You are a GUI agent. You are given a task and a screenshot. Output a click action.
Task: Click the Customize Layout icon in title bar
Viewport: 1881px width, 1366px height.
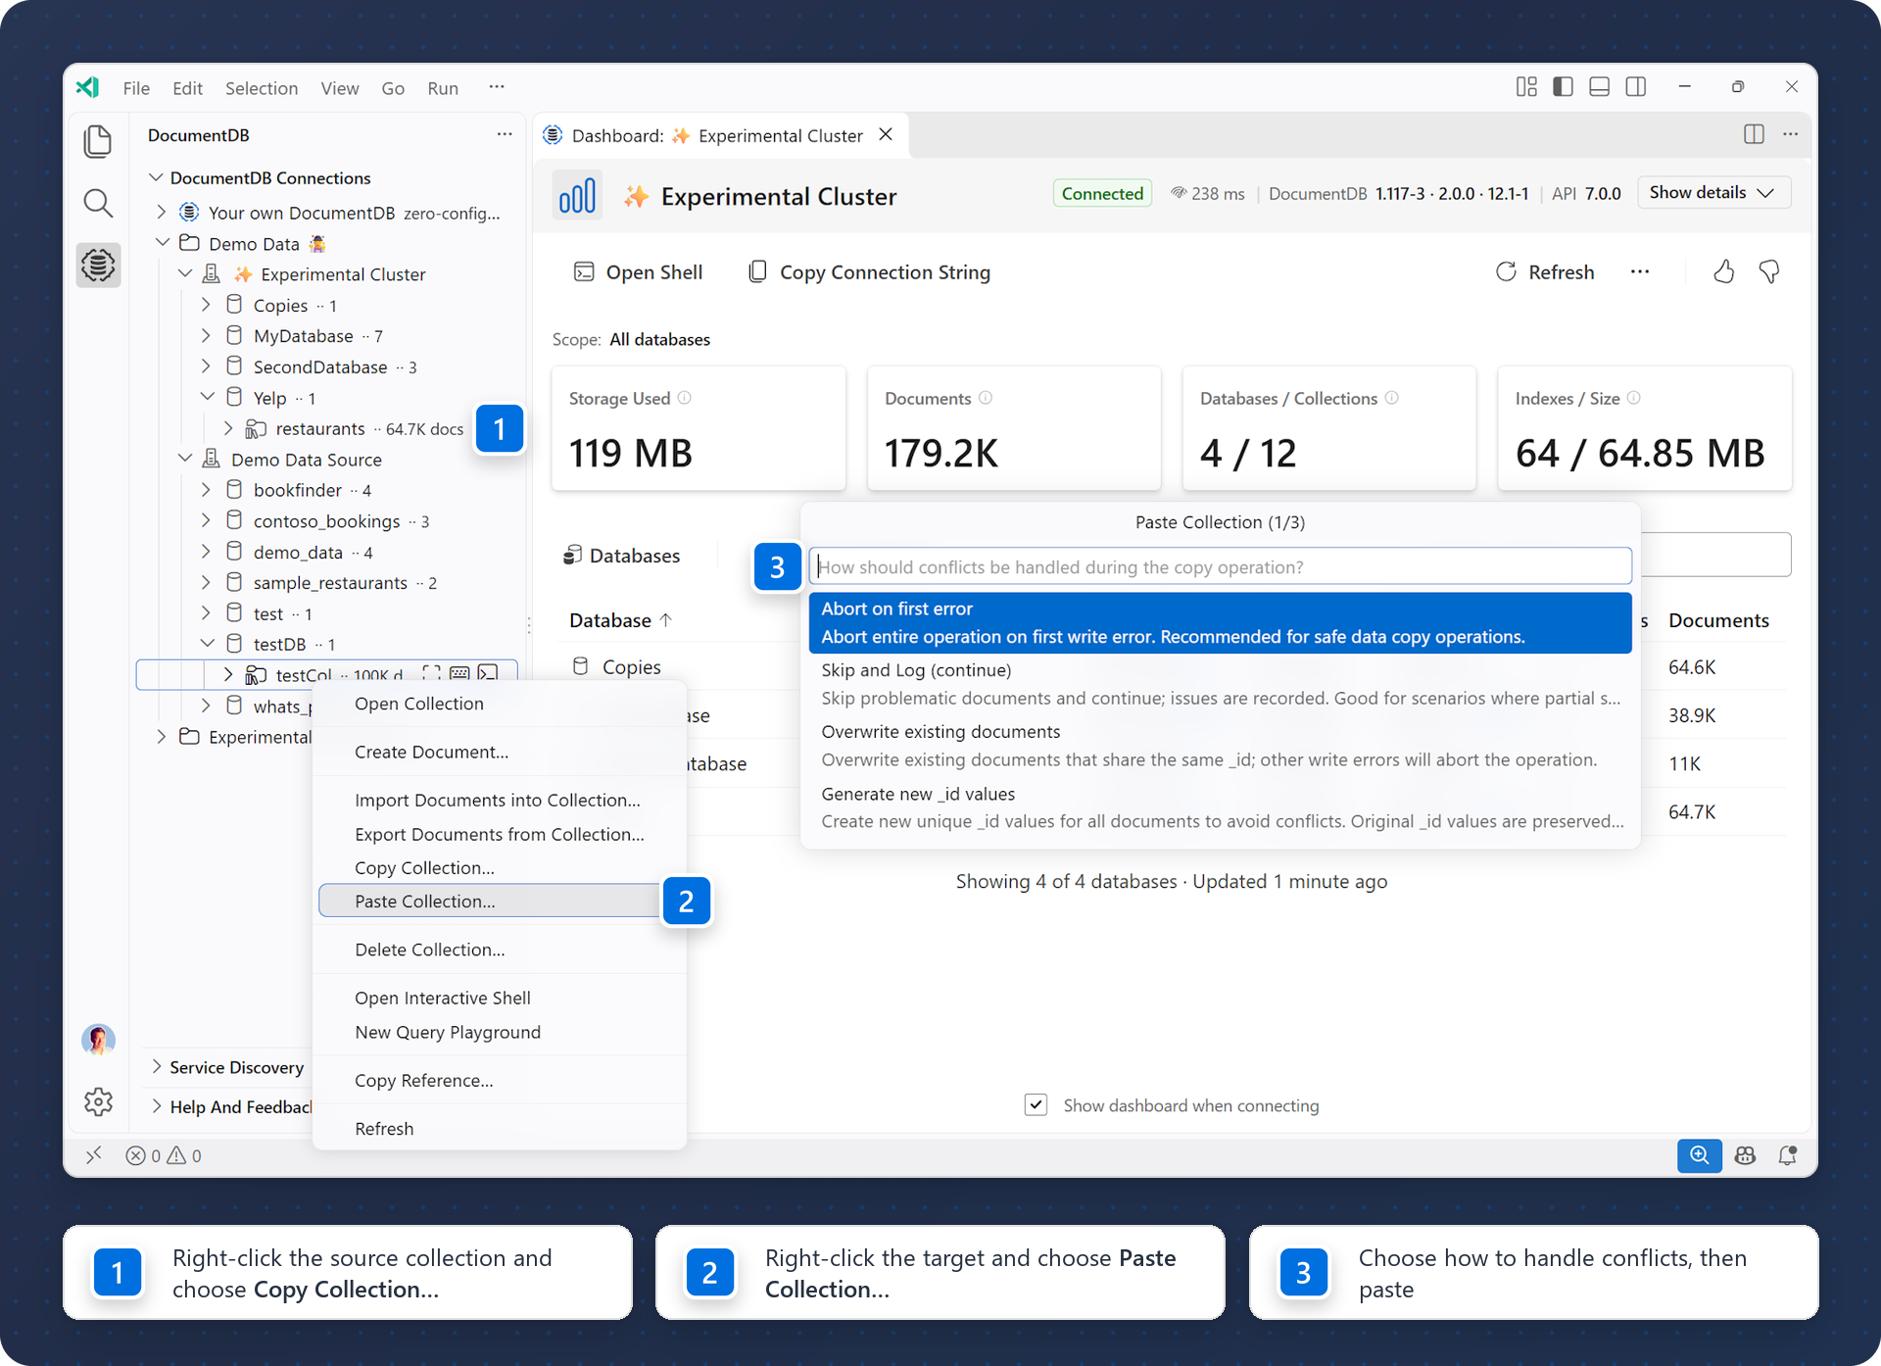click(x=1526, y=87)
